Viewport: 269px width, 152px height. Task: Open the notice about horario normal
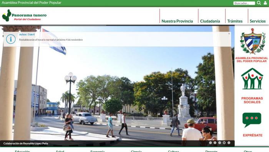tap(51, 40)
